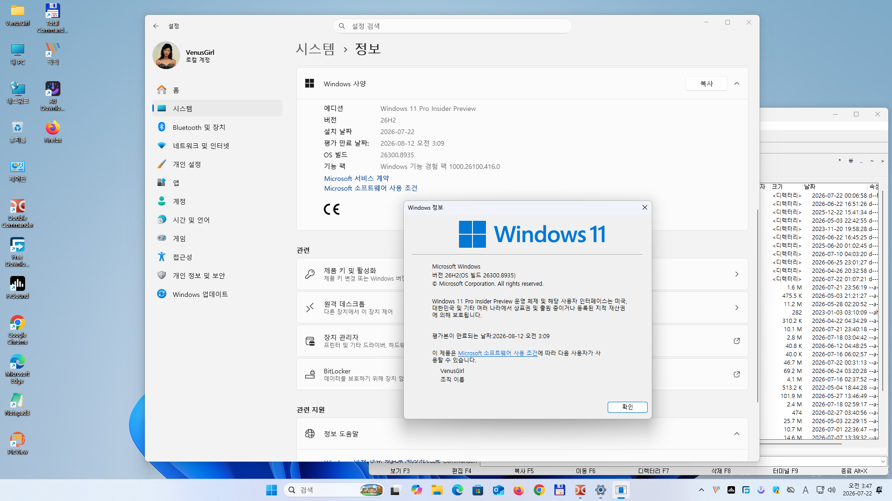Open the 제품 키 및 활성화 row chevron
The image size is (892, 501).
pos(737,274)
